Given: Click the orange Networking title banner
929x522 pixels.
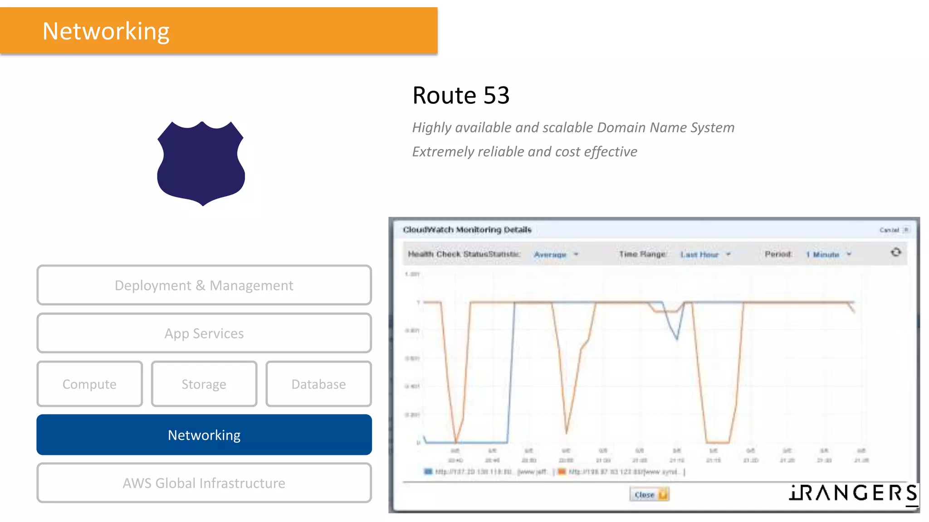Looking at the screenshot, I should tap(219, 31).
